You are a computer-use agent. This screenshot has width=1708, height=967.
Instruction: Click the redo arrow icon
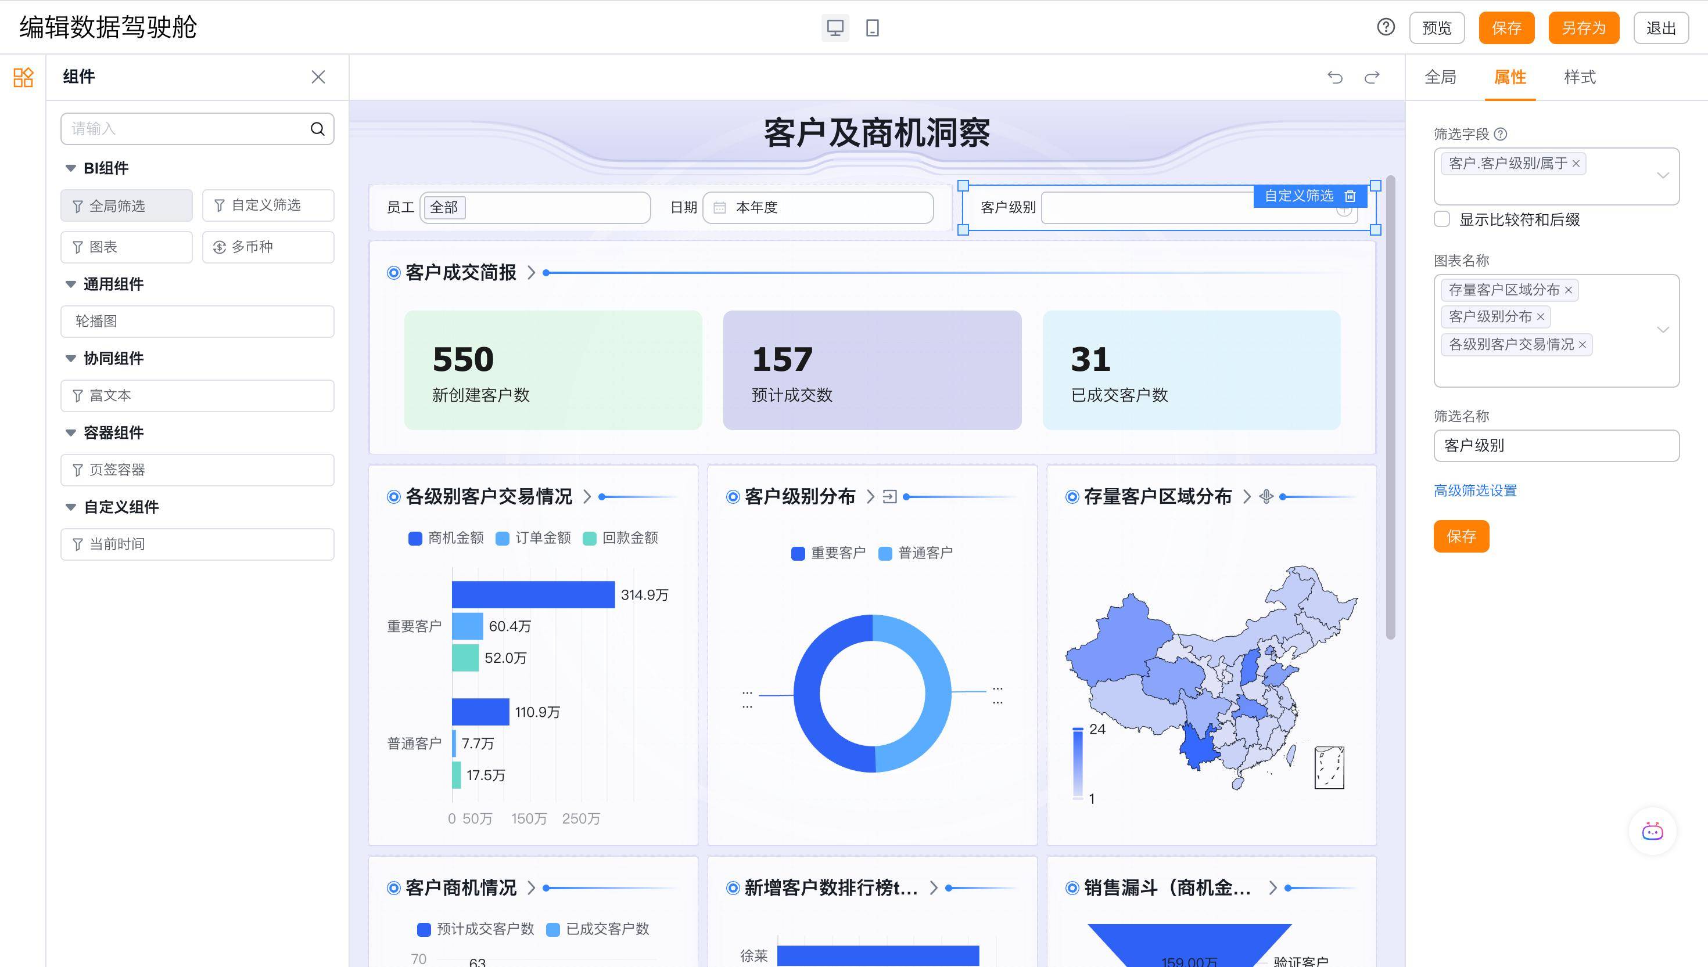(x=1372, y=78)
